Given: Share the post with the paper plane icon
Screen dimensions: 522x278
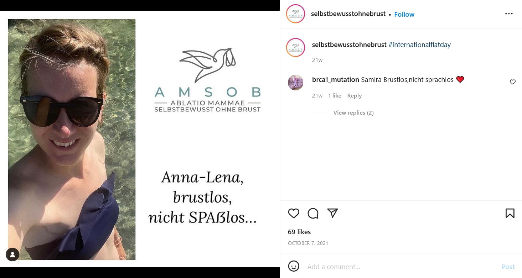Looking at the screenshot, I should (x=332, y=213).
